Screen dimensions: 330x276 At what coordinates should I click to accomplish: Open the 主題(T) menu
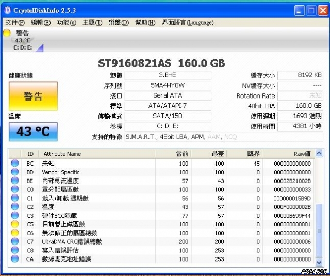point(92,22)
